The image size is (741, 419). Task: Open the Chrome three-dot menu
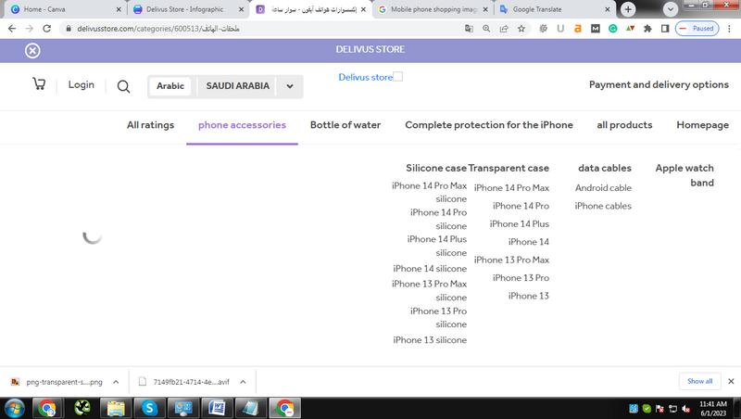click(729, 29)
